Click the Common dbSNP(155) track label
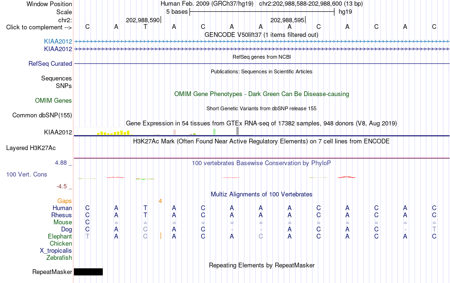 click(x=42, y=115)
